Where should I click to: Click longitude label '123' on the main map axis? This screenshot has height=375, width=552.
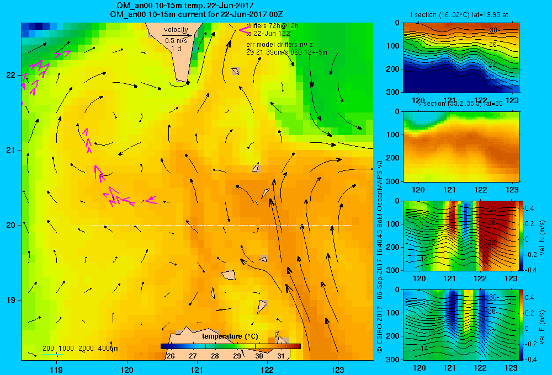(338, 369)
